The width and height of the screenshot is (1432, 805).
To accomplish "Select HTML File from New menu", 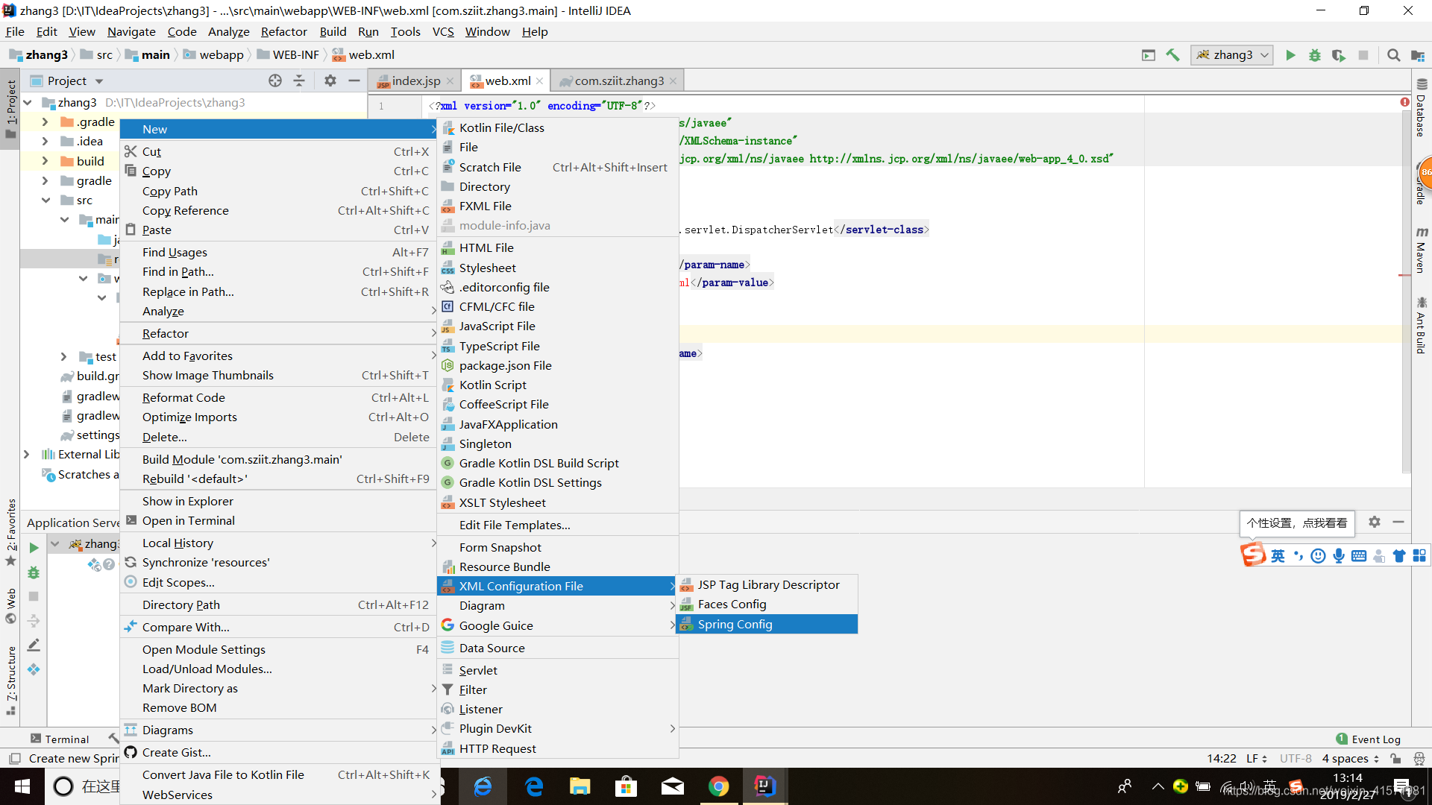I will [x=558, y=247].
